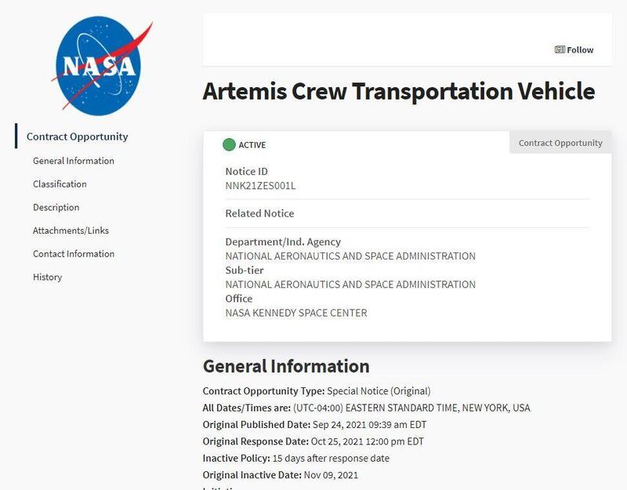Image resolution: width=627 pixels, height=490 pixels.
Task: Navigate to Contact Information in sidebar
Action: click(74, 254)
